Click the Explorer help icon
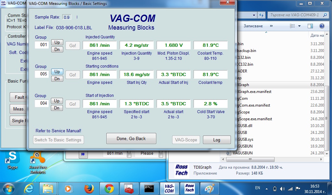The width and height of the screenshot is (332, 195). pos(322,26)
